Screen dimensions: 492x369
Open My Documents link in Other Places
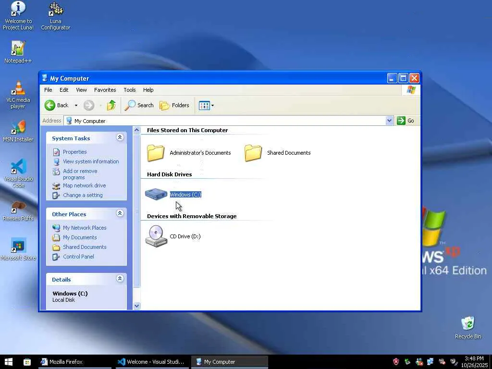pos(80,237)
